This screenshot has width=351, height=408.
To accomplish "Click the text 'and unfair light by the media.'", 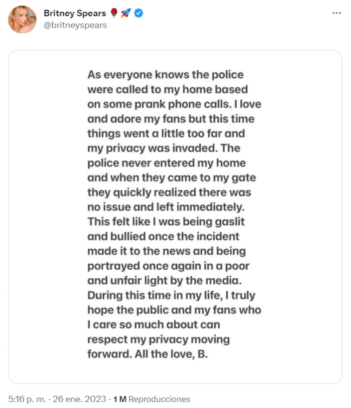I will (168, 280).
